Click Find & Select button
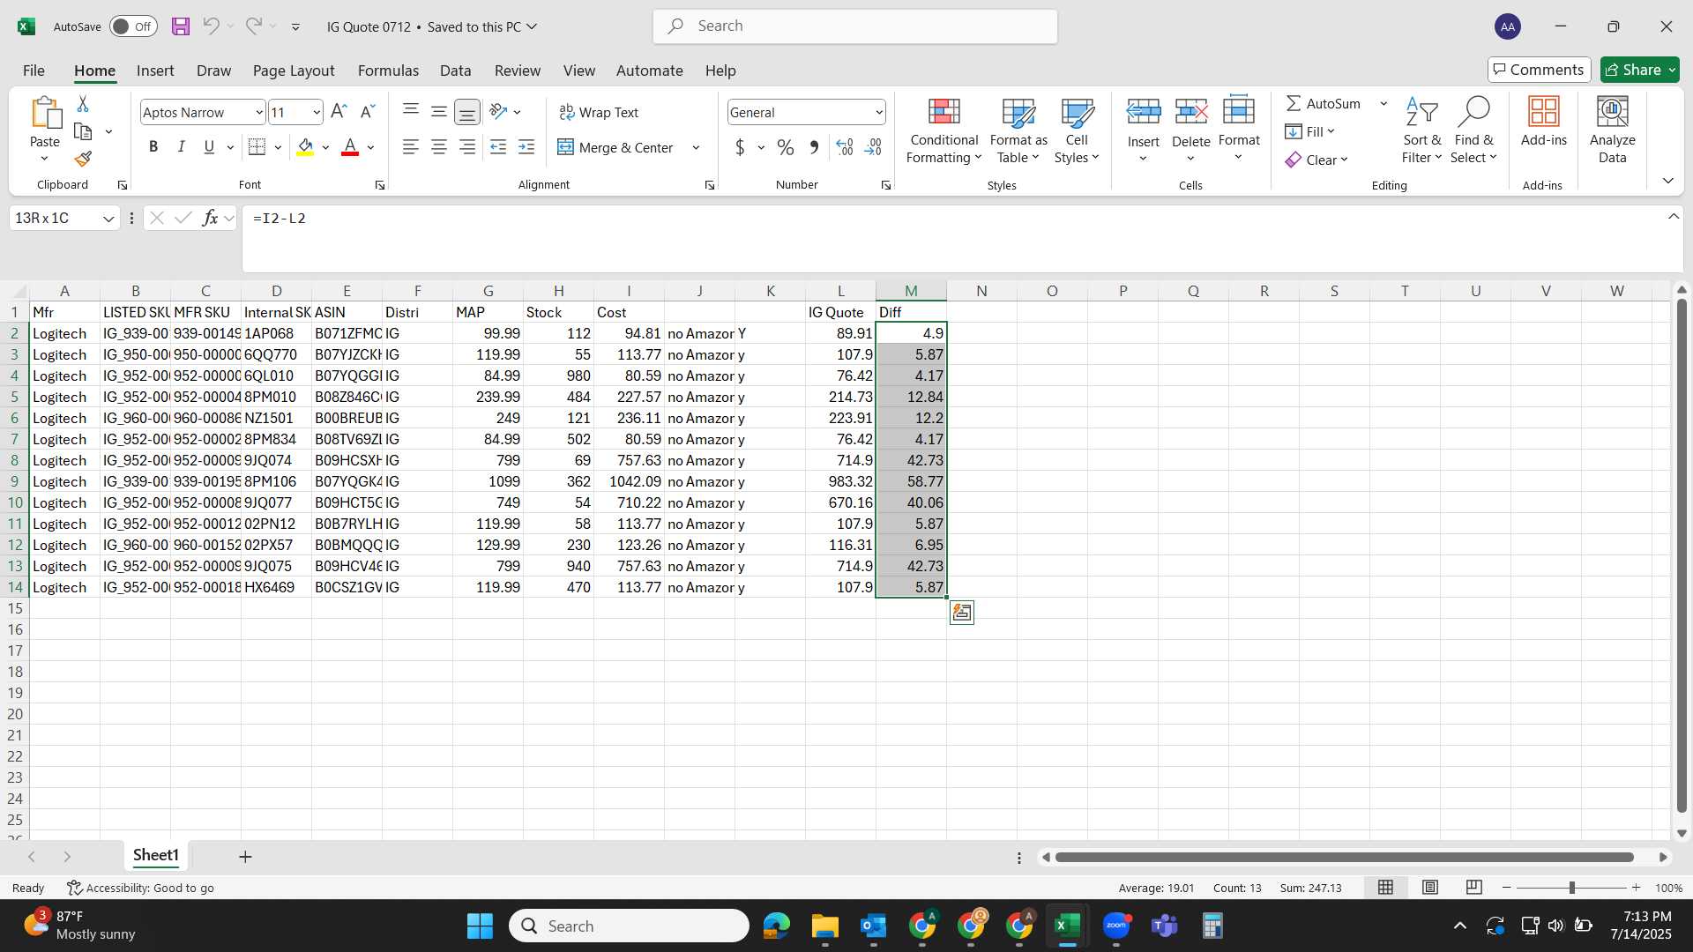Viewport: 1693px width, 952px height. [1473, 130]
